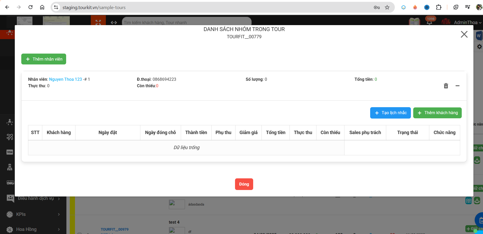Click the green Thêm nhân viên button

pyautogui.click(x=44, y=59)
